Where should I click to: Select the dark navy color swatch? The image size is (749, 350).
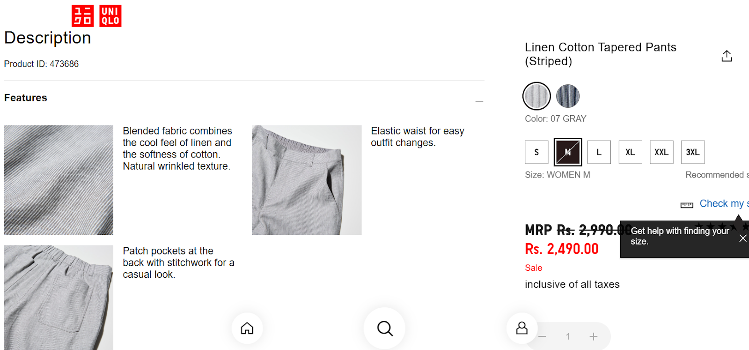click(568, 96)
